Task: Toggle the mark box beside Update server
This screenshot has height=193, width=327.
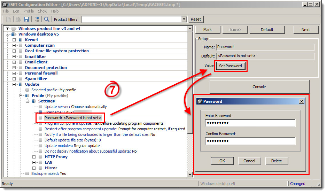Action: click(40, 107)
